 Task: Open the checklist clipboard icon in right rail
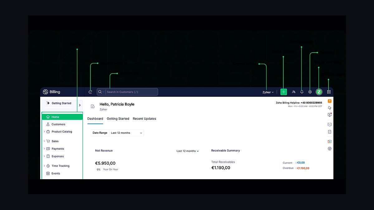click(x=330, y=132)
